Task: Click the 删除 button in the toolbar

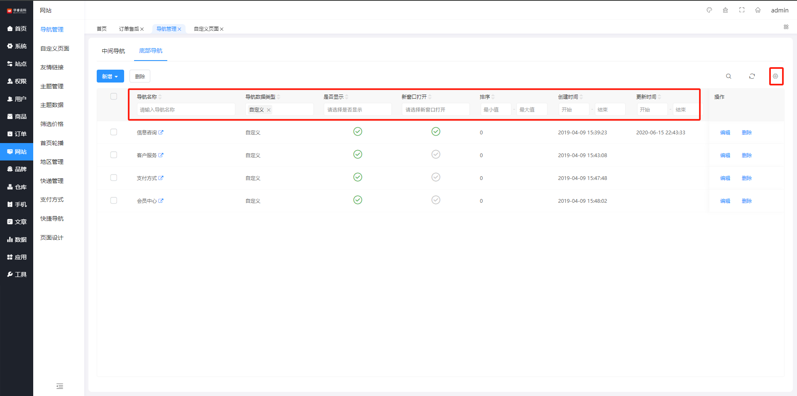Action: tap(140, 76)
